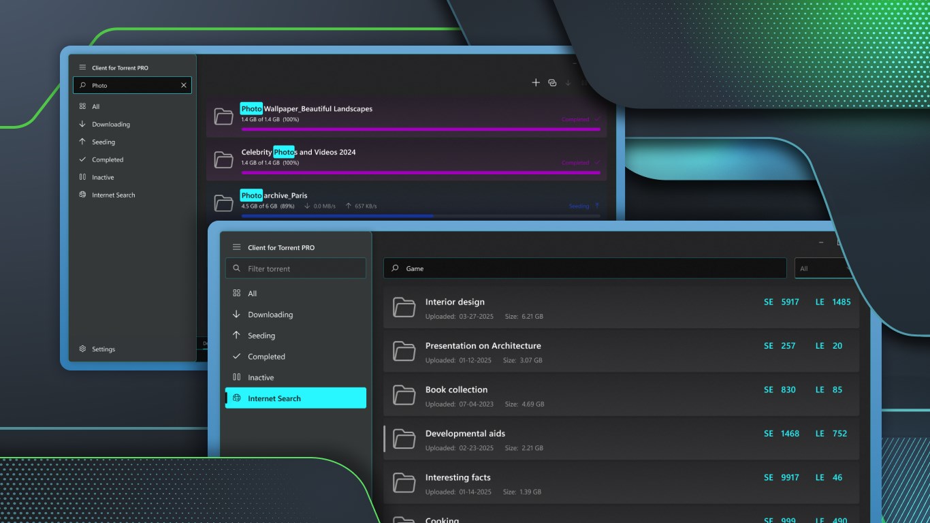Open the Interior design folder icon
The height and width of the screenshot is (523, 930).
tap(404, 308)
